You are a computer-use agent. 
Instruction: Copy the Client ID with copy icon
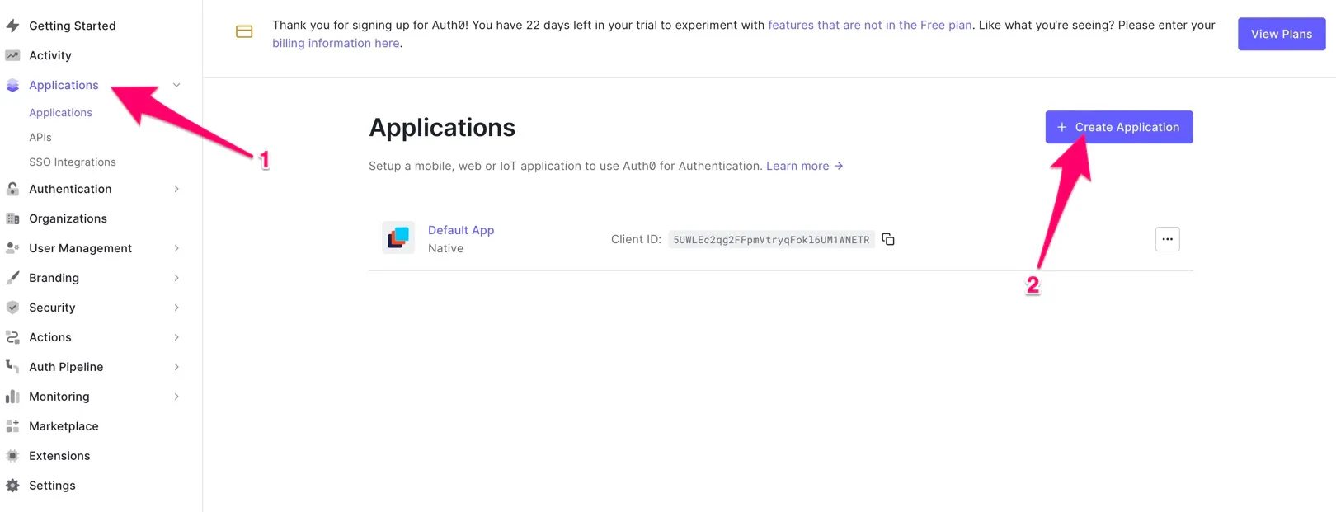pyautogui.click(x=888, y=239)
